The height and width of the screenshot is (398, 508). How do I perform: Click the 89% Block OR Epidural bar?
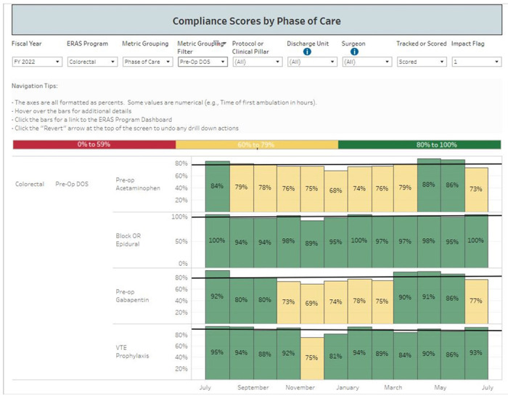click(311, 243)
